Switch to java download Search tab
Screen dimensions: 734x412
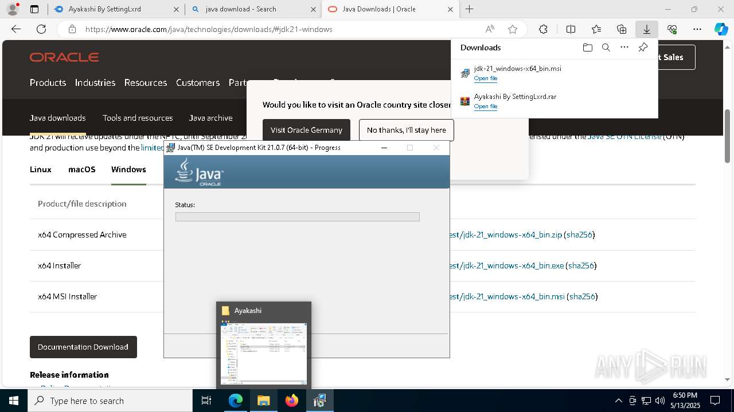tap(253, 9)
